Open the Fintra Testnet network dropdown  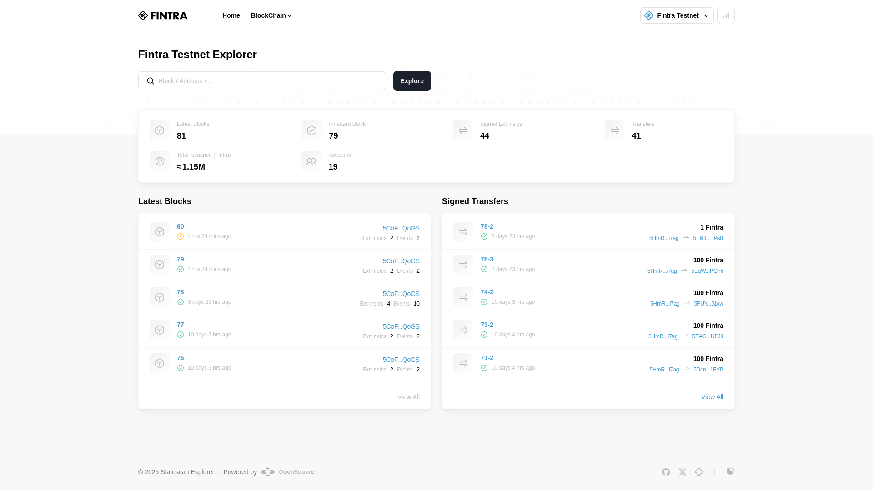(677, 15)
